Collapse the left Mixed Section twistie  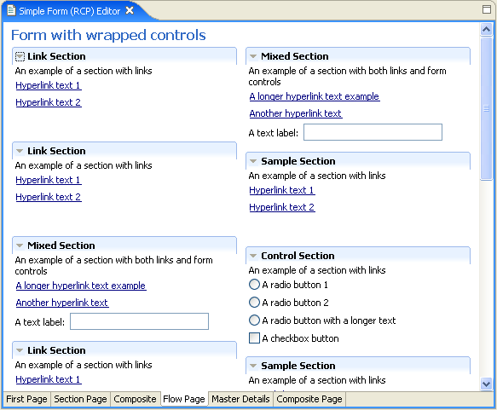tap(20, 245)
